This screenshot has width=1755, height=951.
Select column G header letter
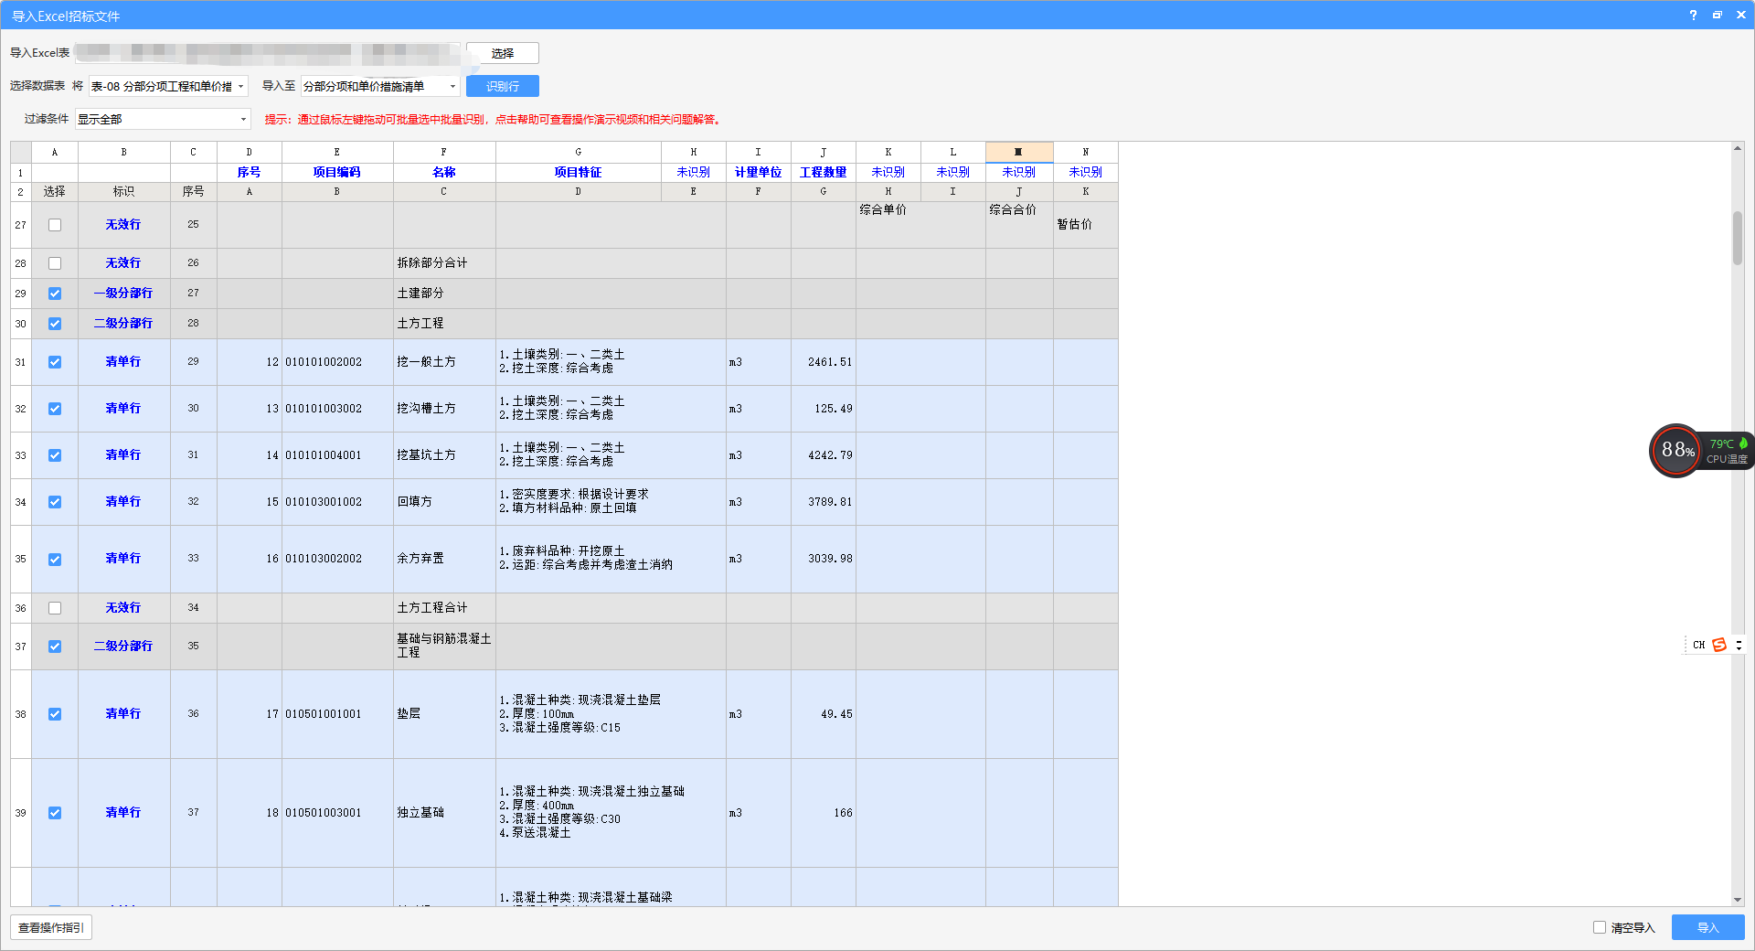579,152
